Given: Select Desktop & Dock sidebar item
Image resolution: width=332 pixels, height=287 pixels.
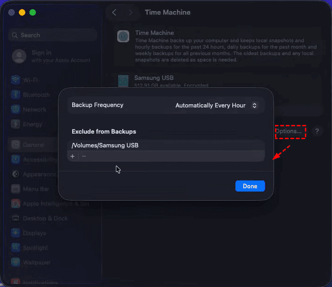Looking at the screenshot, I should [45, 218].
